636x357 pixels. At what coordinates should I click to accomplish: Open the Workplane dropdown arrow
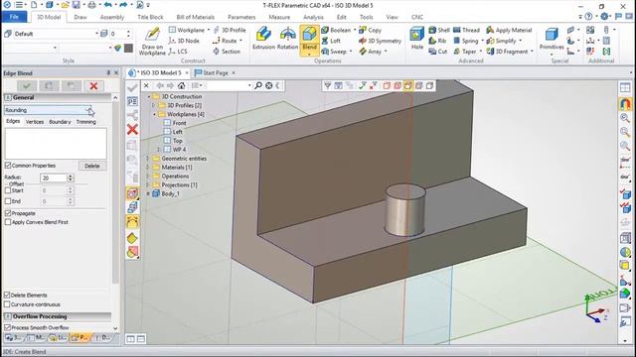pyautogui.click(x=209, y=30)
